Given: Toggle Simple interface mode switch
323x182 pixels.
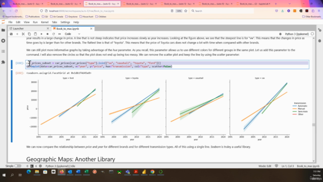Looking at the screenshot, I should click(x=18, y=166).
